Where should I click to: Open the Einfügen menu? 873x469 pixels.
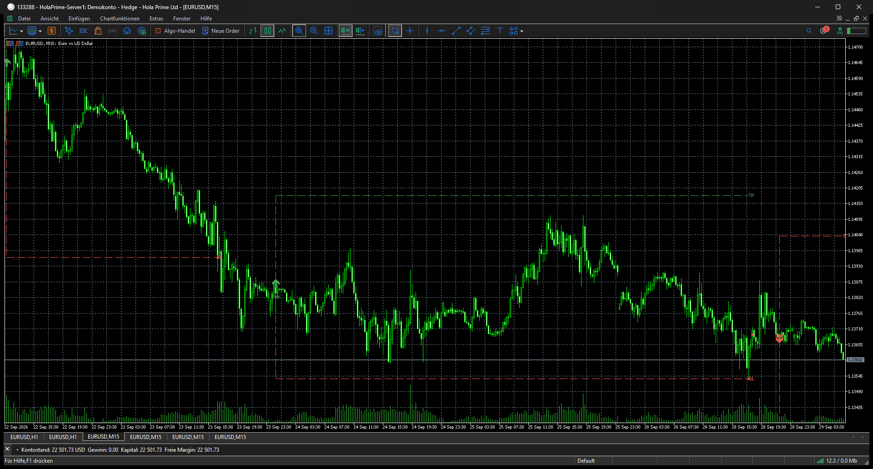pos(79,19)
